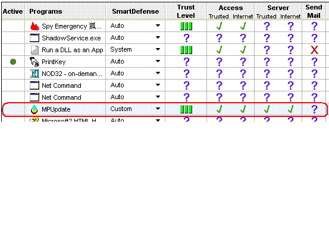Click Send Mail question mark for MPUpdate
Screen dimensions: 329x228
(x=314, y=109)
